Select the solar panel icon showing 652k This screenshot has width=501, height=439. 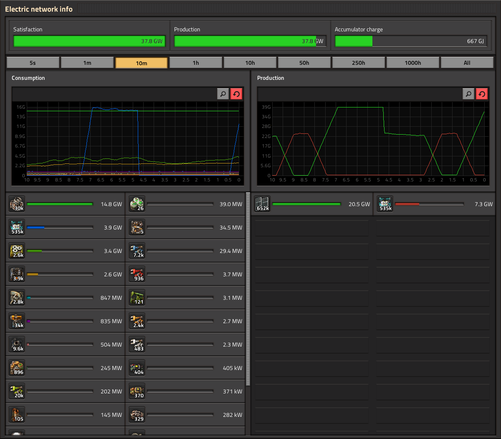pyautogui.click(x=263, y=204)
